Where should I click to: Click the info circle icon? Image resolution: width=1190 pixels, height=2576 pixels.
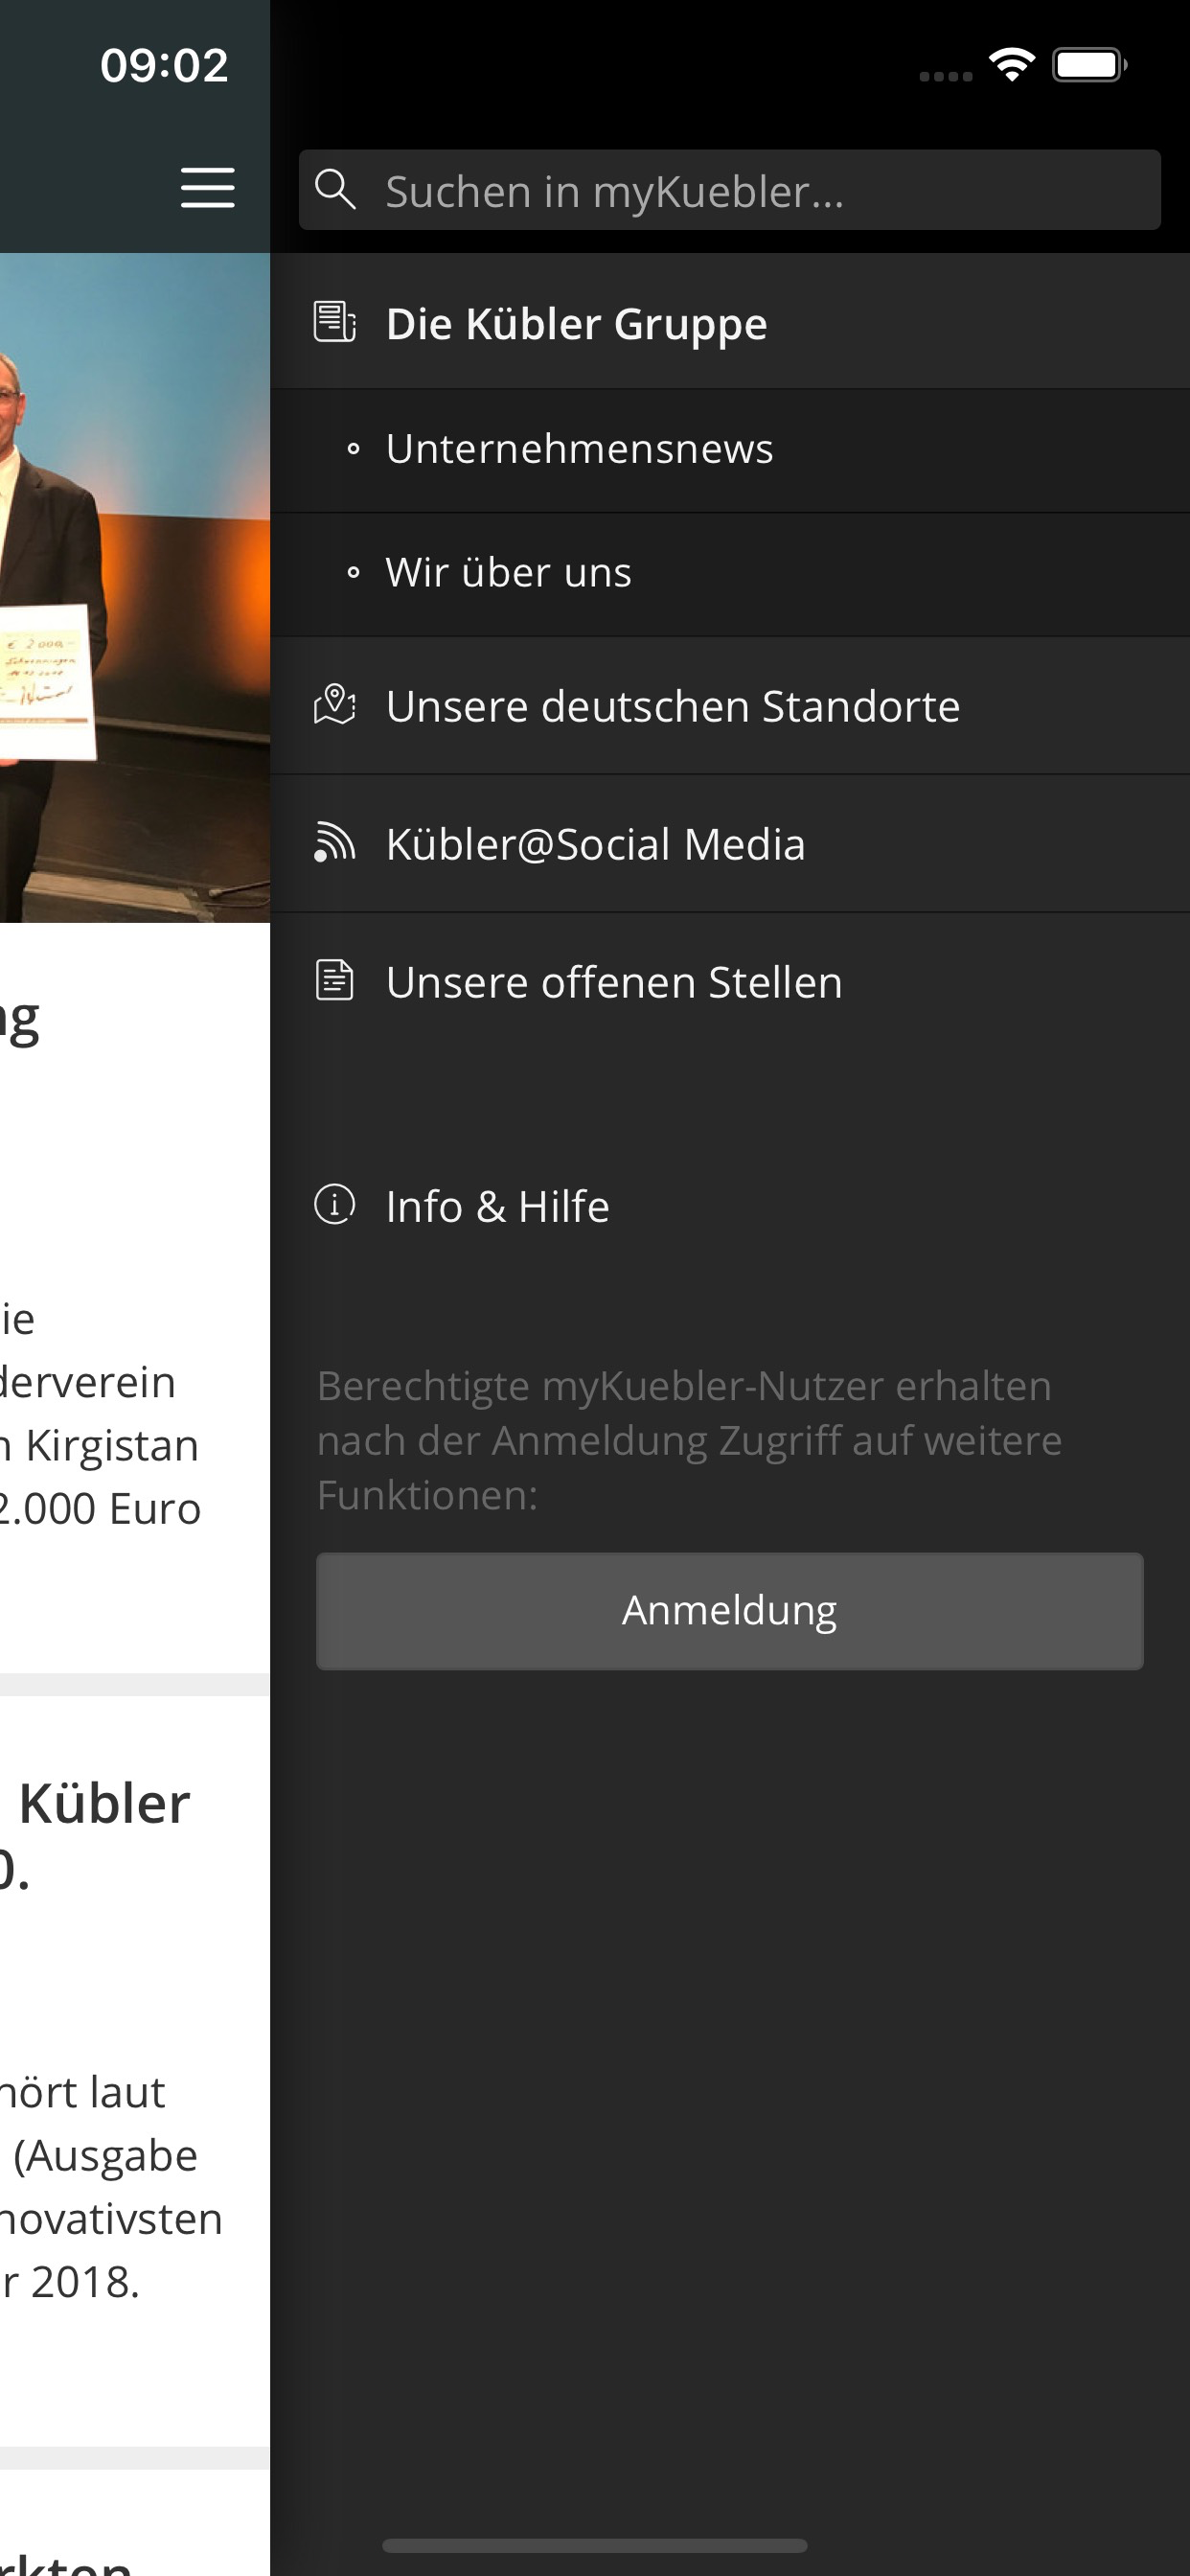tap(335, 1204)
